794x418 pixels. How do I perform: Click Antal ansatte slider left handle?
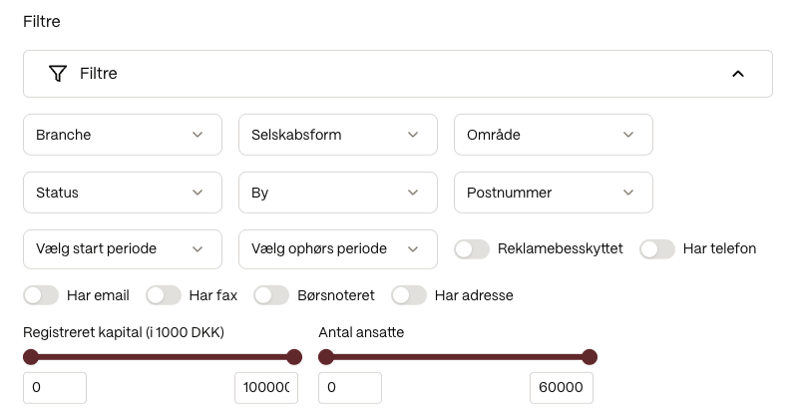326,357
